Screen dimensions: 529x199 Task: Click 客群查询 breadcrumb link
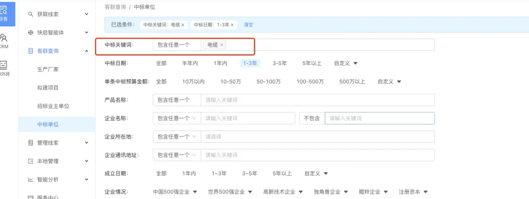click(116, 7)
